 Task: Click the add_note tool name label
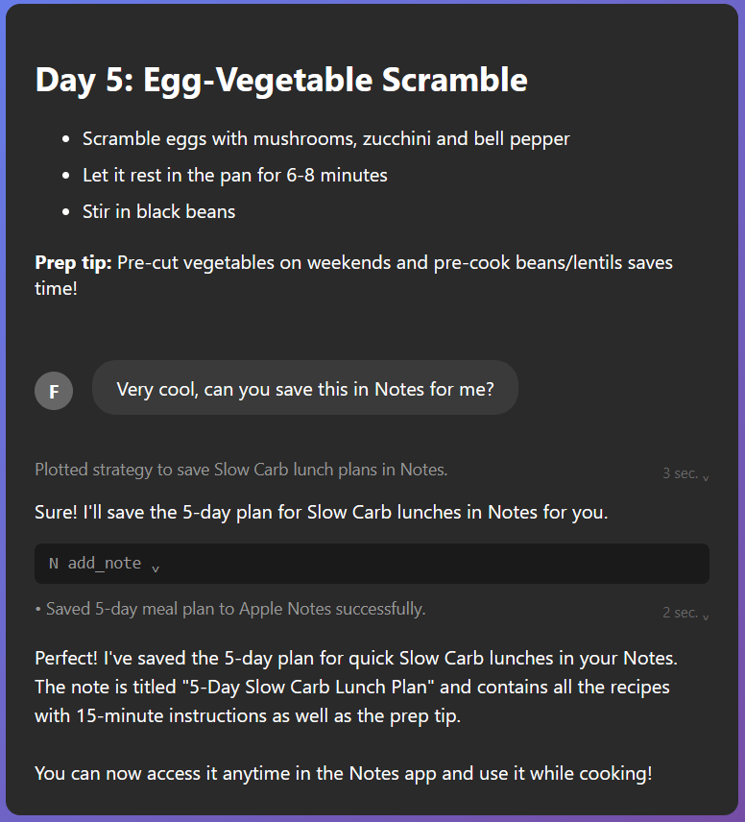104,564
